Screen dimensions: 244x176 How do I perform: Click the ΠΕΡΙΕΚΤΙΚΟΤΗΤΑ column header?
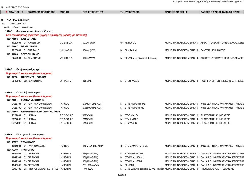click(x=93, y=12)
